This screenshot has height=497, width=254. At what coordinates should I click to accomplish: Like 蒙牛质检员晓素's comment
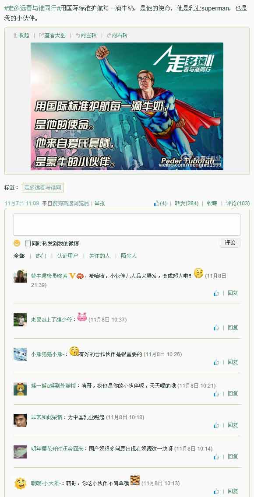point(216,293)
